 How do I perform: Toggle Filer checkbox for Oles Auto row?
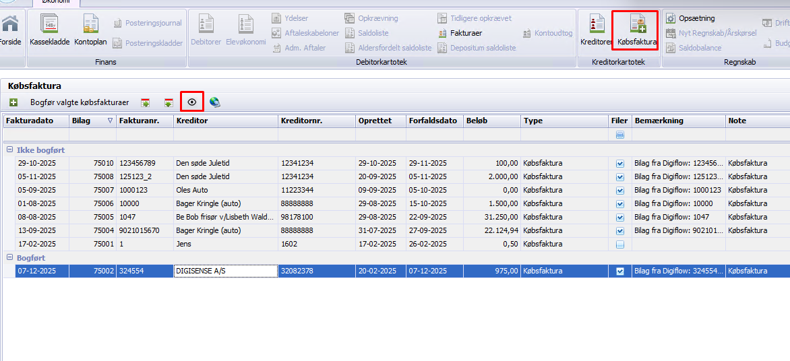620,191
